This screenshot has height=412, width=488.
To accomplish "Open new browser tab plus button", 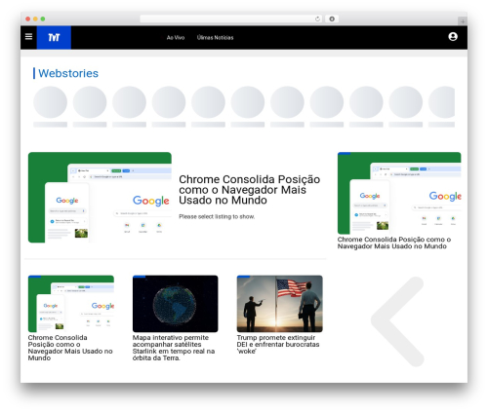I will (463, 21).
